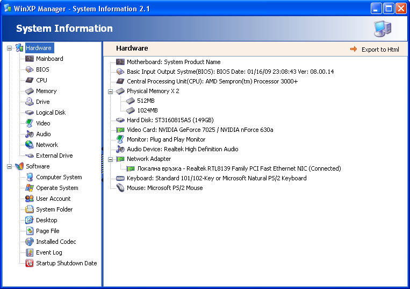Click the Page File icon
The height and width of the screenshot is (289, 410).
pyautogui.click(x=30, y=231)
